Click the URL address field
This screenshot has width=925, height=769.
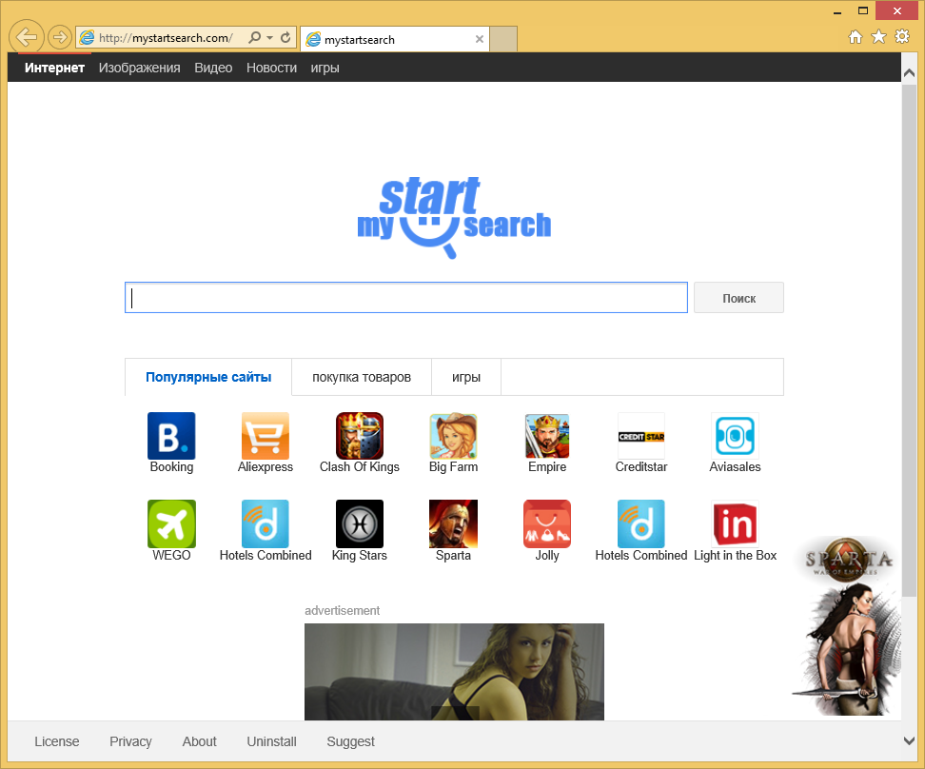[167, 38]
